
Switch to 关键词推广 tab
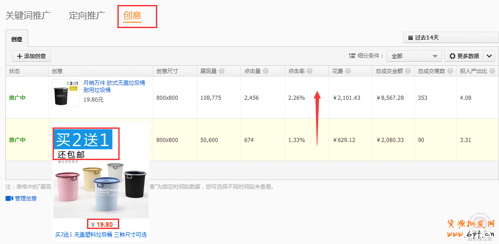28,15
